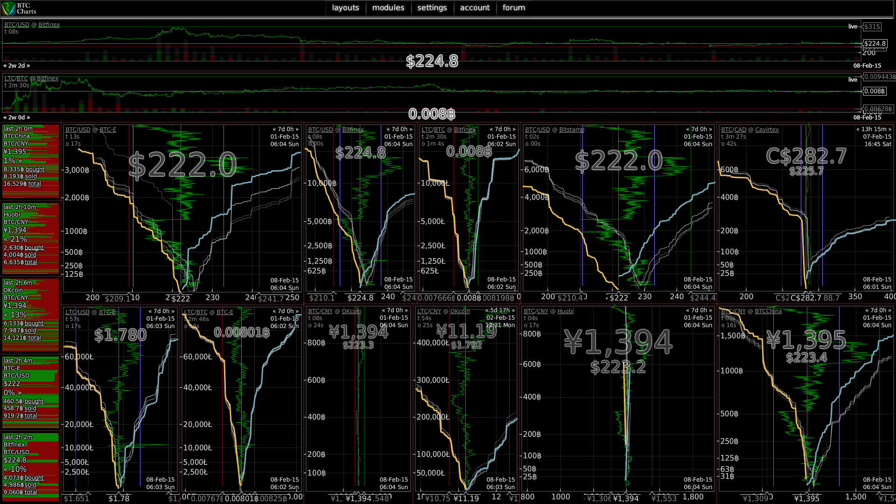Click 7d 0h range on Huobi chart

click(x=699, y=310)
